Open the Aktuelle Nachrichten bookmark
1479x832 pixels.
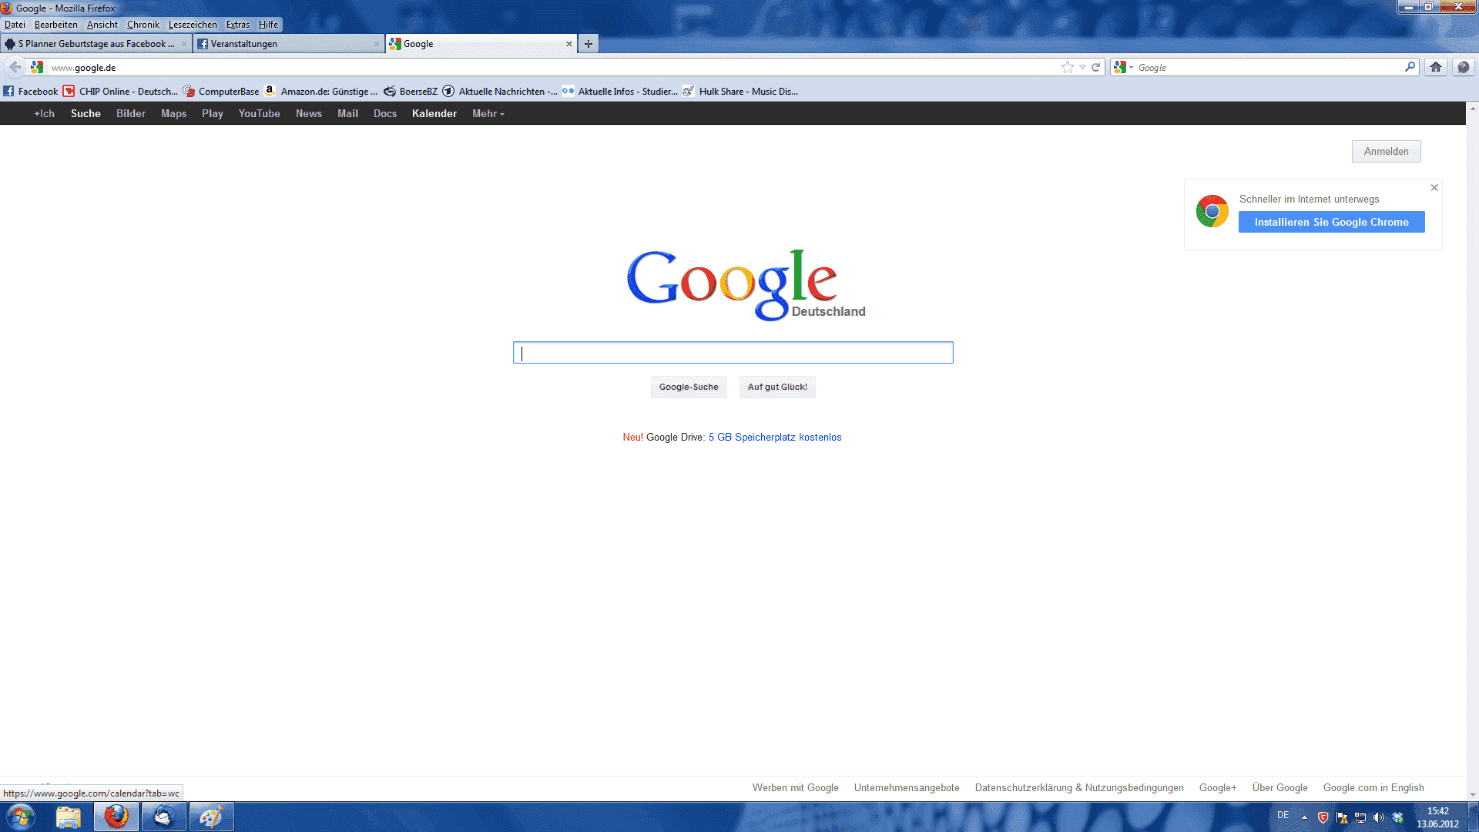pos(500,91)
